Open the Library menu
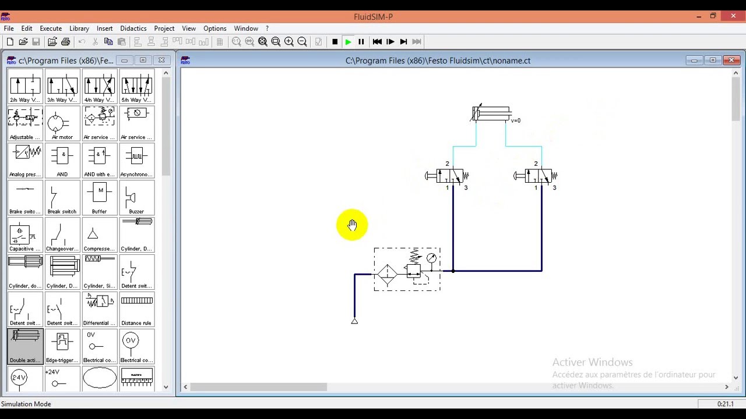The image size is (746, 419). coord(79,29)
